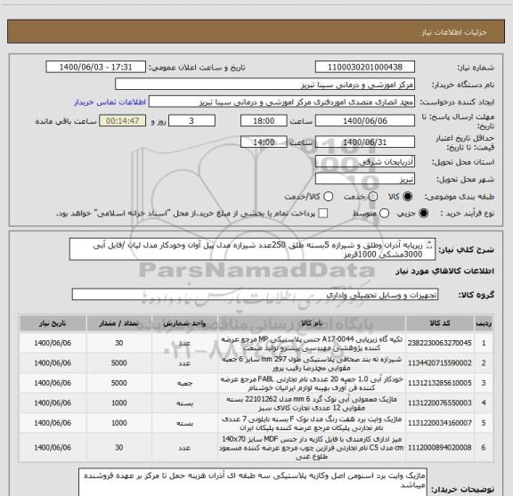The image size is (513, 496).
Task: Click row 4 item name ماژیک معمولی آبی
Action: (312, 403)
